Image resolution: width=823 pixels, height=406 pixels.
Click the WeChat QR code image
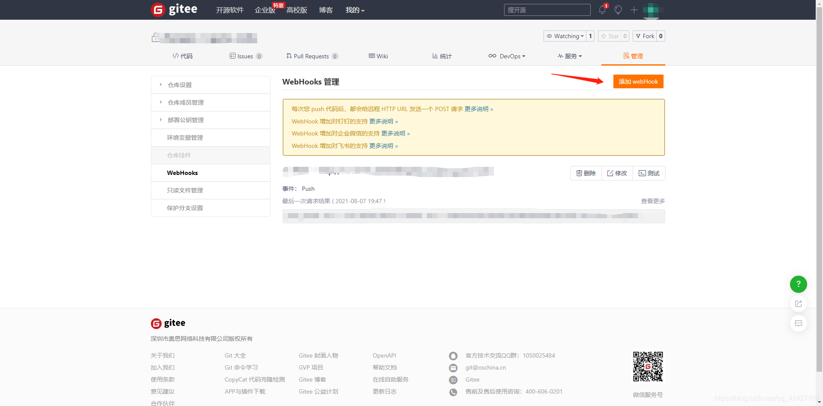[648, 367]
